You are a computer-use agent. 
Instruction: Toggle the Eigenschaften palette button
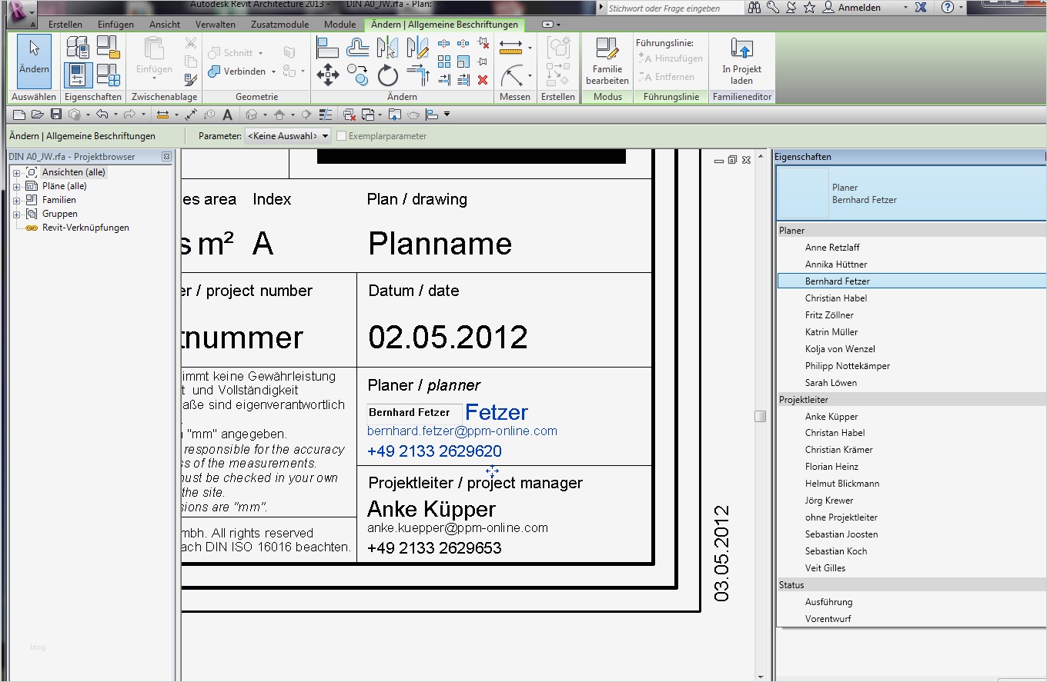point(78,75)
